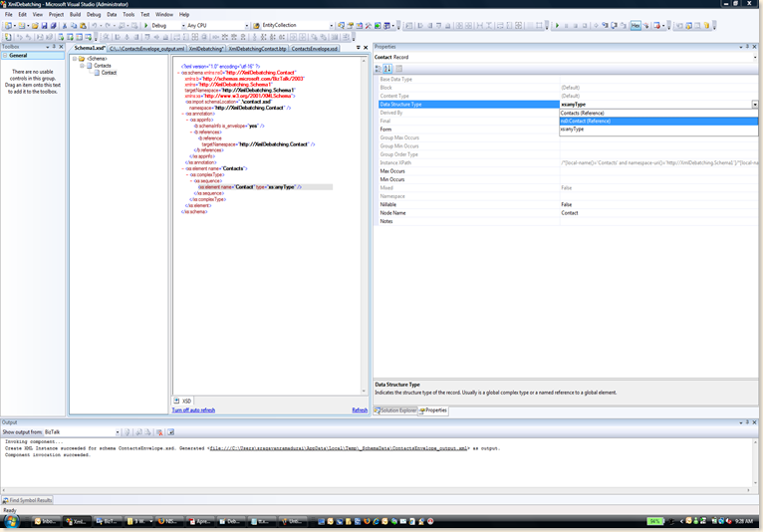
Task: Click the Refresh link in XSD view
Action: coord(360,410)
